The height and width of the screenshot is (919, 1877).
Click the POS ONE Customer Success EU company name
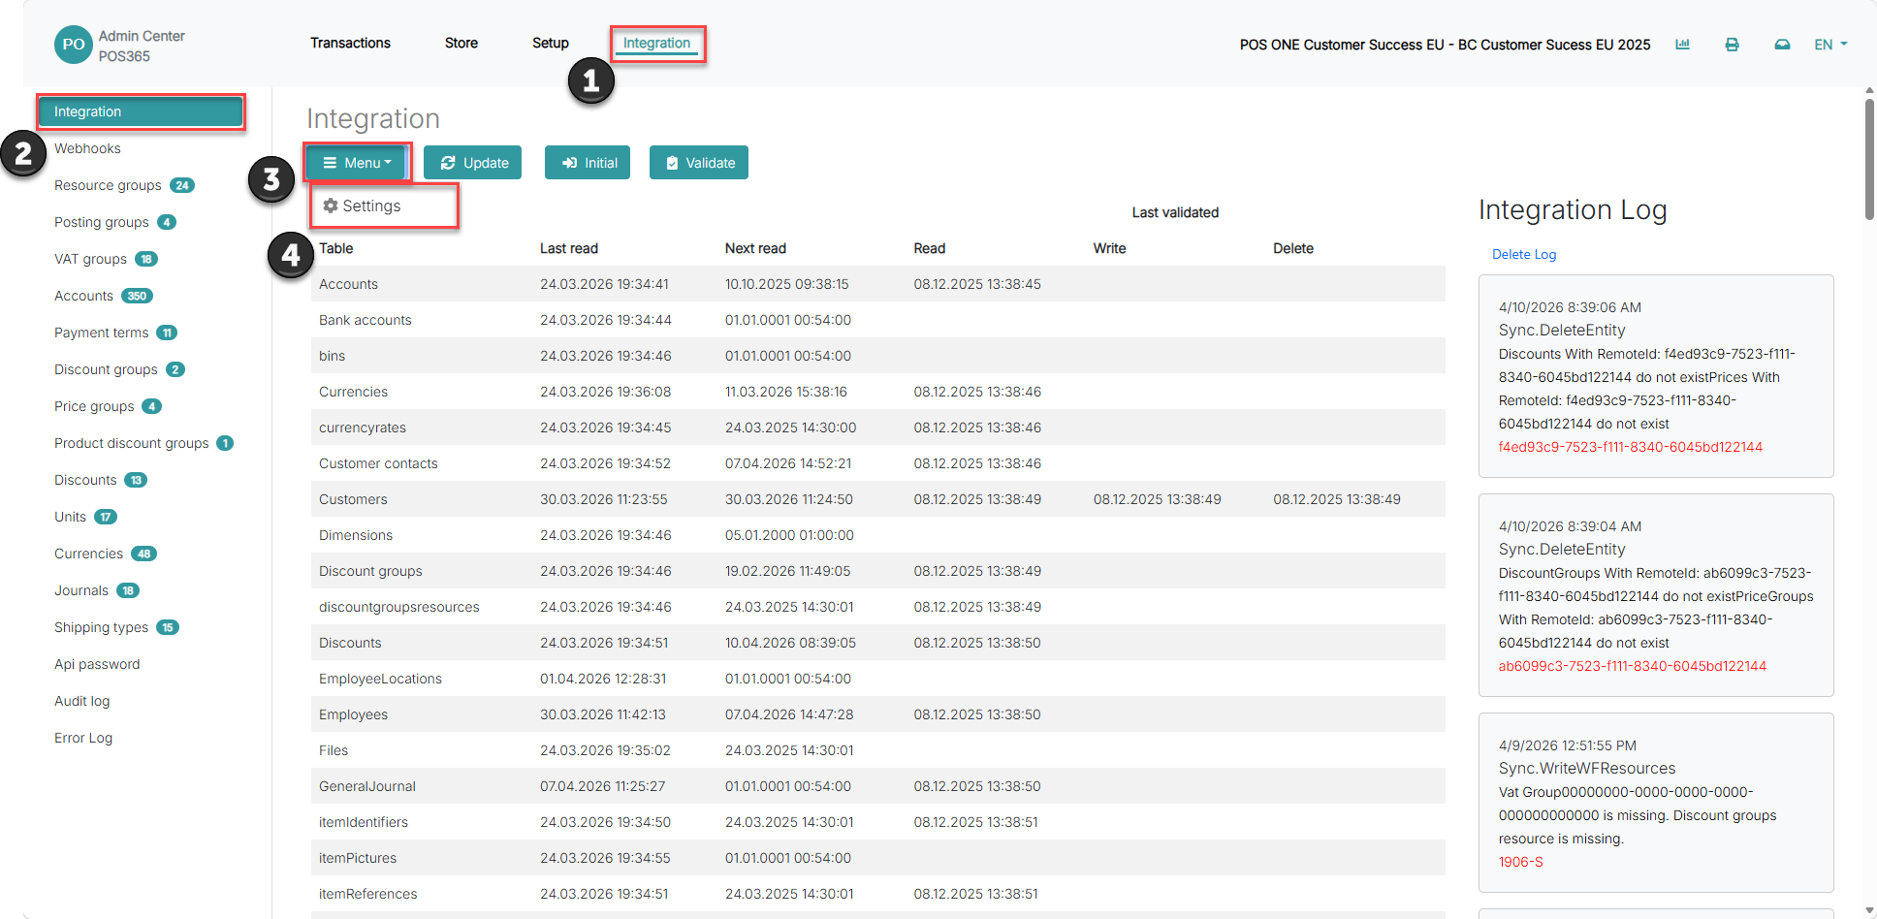click(1445, 45)
